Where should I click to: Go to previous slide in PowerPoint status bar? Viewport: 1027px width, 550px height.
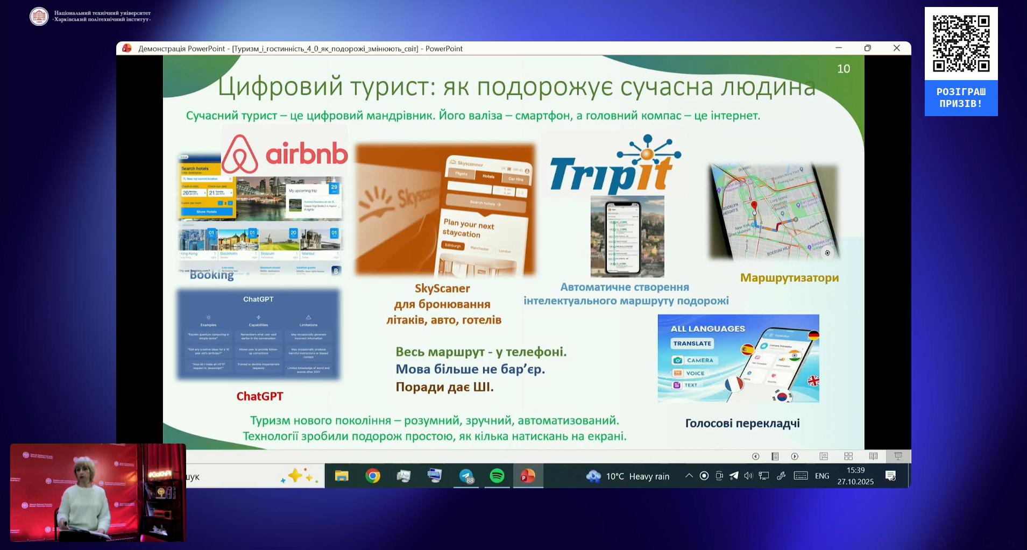tap(755, 456)
